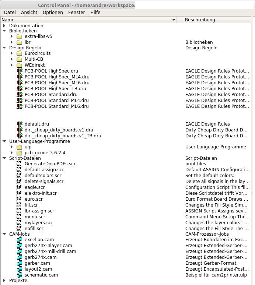The height and width of the screenshot is (285, 255).
Task: Click the ulp folder icon
Action: pyautogui.click(x=19, y=147)
